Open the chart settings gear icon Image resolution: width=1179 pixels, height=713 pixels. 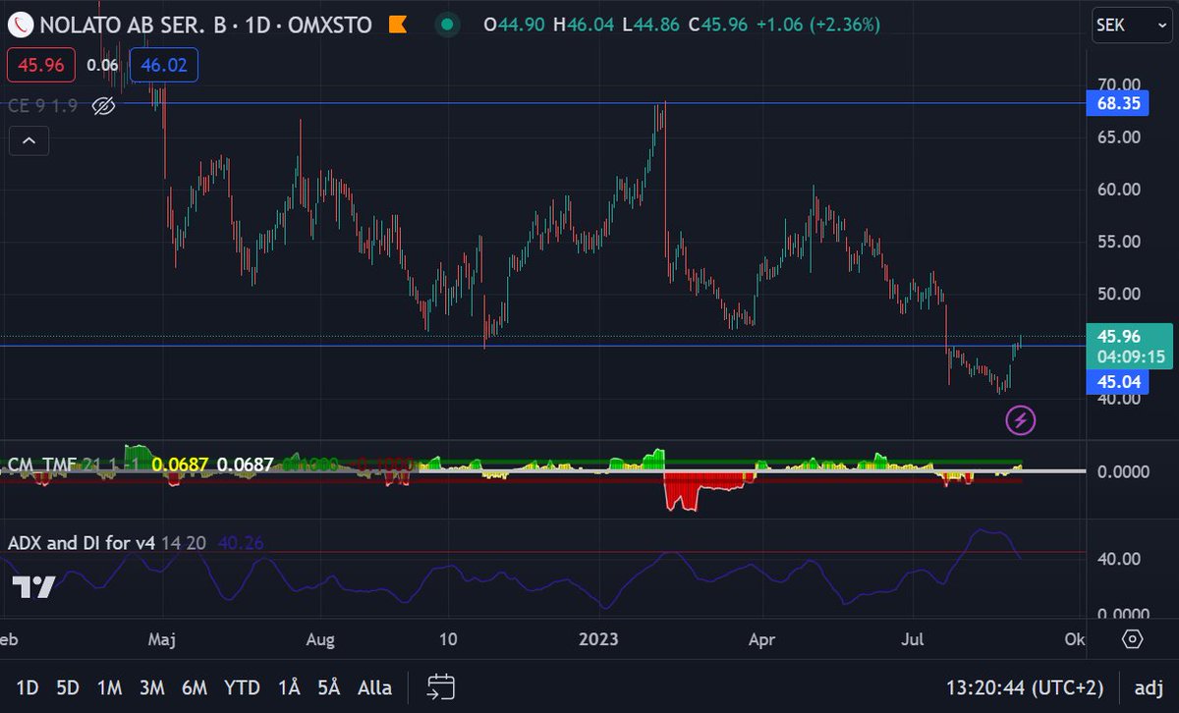click(x=1132, y=639)
